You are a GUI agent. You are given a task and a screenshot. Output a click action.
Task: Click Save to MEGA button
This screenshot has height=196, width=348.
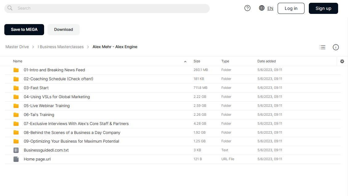tap(24, 30)
